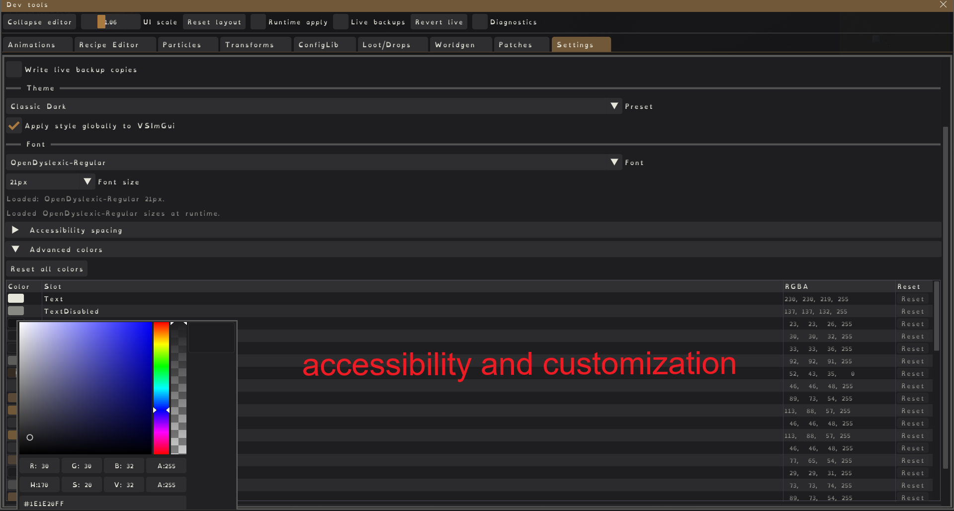The height and width of the screenshot is (511, 954).
Task: Expand the Accessibility spacing section
Action: point(474,230)
